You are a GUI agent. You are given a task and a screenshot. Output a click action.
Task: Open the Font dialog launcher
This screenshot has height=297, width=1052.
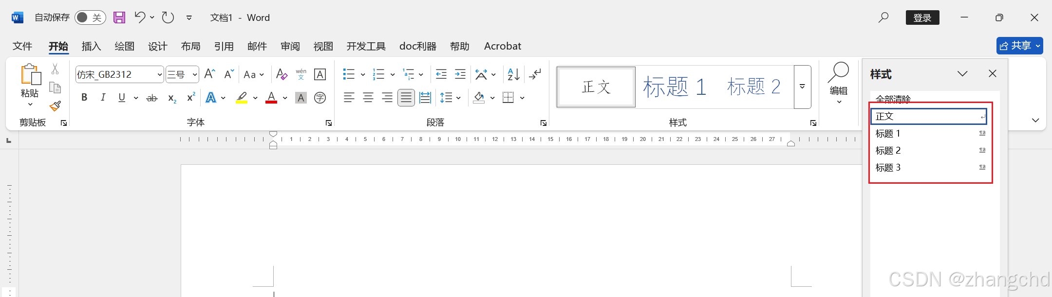329,123
